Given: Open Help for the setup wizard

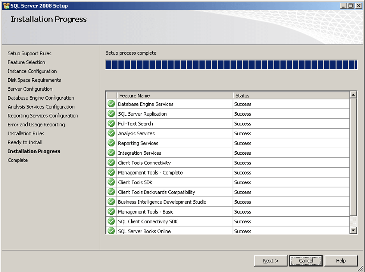Looking at the screenshot, I should 341,261.
